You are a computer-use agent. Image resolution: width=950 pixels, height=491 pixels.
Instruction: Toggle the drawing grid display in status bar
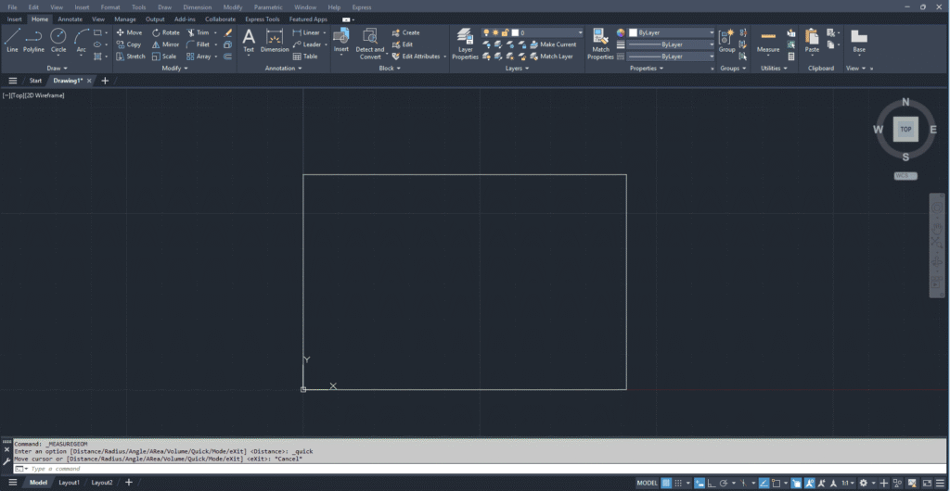tap(666, 484)
